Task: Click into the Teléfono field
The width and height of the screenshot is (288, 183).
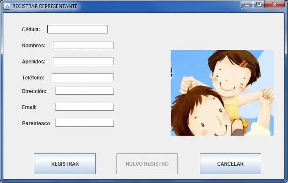Action: [83, 77]
